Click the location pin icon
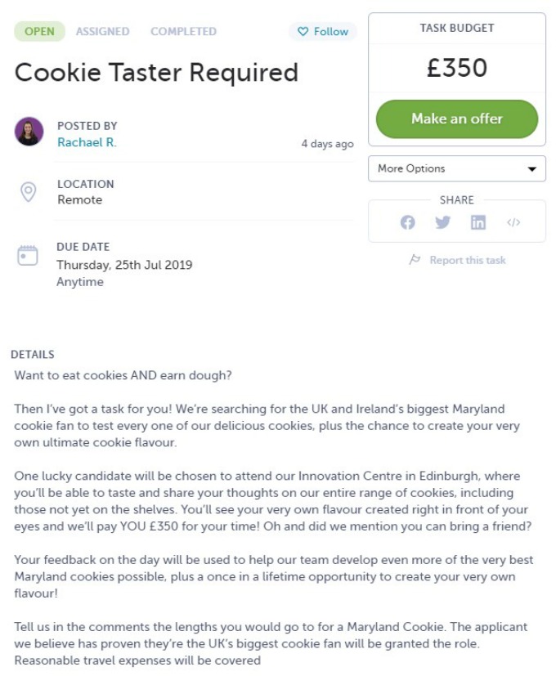The height and width of the screenshot is (676, 556). point(29,192)
